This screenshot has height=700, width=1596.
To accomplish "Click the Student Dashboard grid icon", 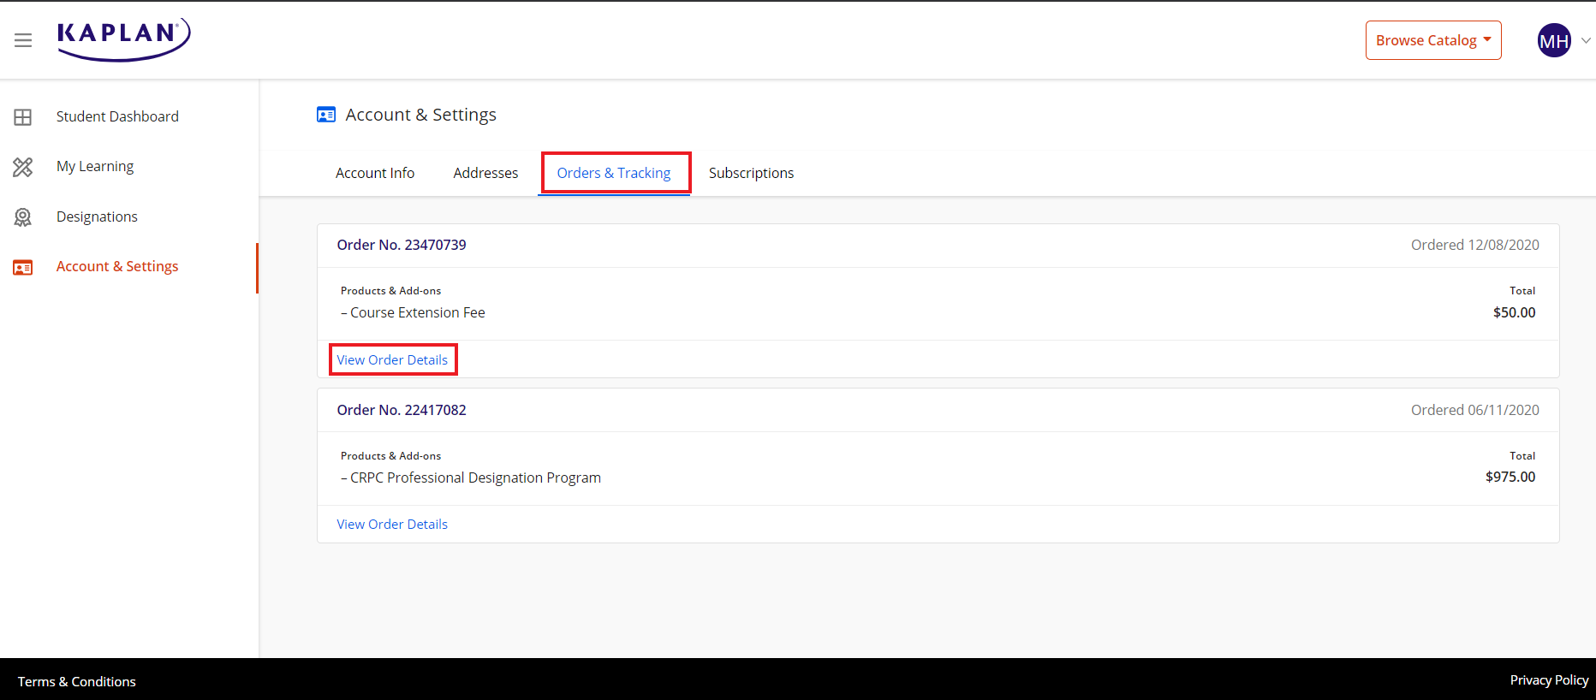I will pos(23,117).
